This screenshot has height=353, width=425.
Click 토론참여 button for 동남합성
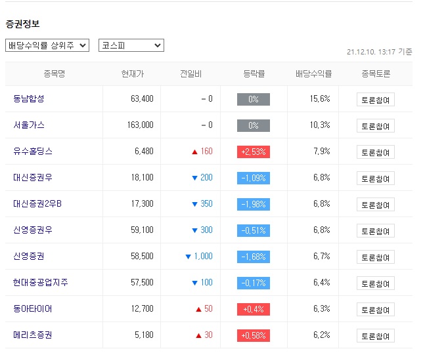(375, 100)
